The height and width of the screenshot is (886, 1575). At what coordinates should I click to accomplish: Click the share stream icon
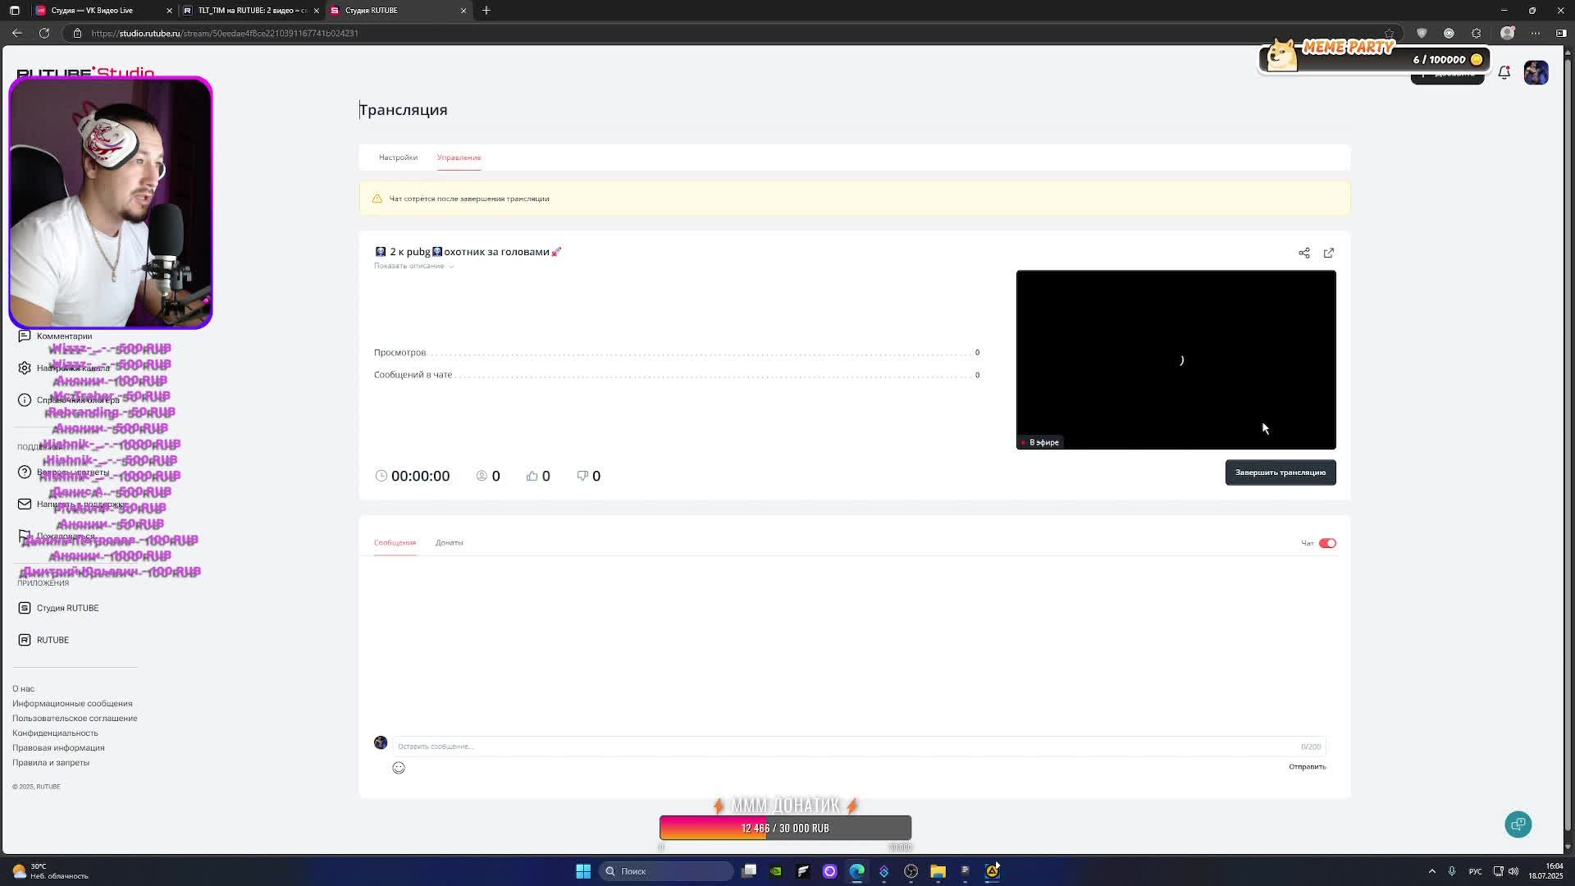tap(1303, 253)
